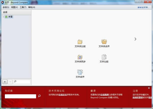This screenshot has height=109, width=153.
Task: Show more session types with right chevron
Action: click(135, 39)
